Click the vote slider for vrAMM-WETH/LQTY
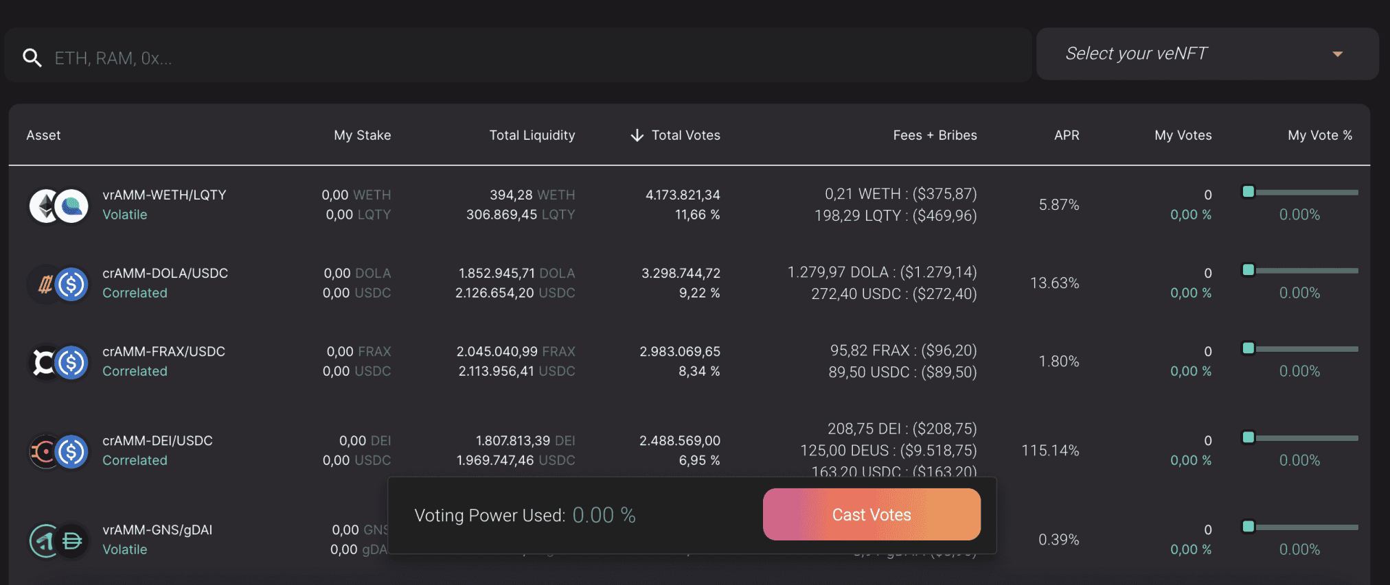 coord(1303,192)
